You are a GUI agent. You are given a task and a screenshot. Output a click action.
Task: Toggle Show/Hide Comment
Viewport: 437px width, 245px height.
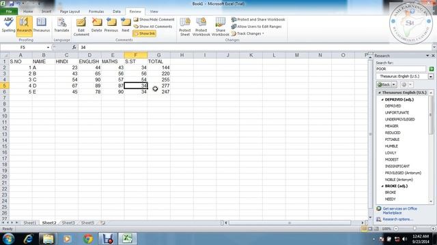(154, 20)
